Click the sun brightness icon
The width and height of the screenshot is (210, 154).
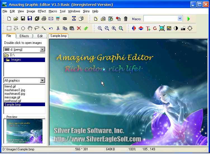190,29
